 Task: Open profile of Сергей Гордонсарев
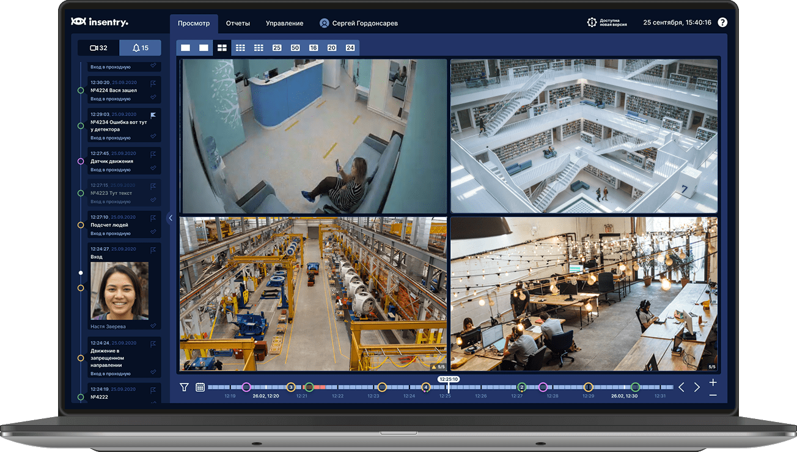pyautogui.click(x=359, y=23)
